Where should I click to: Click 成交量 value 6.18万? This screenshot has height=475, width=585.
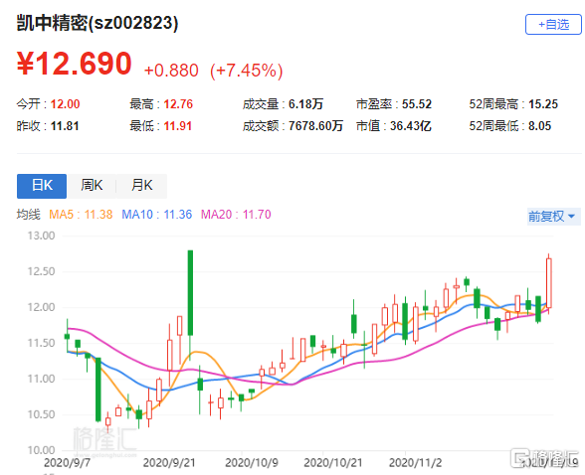(x=305, y=104)
